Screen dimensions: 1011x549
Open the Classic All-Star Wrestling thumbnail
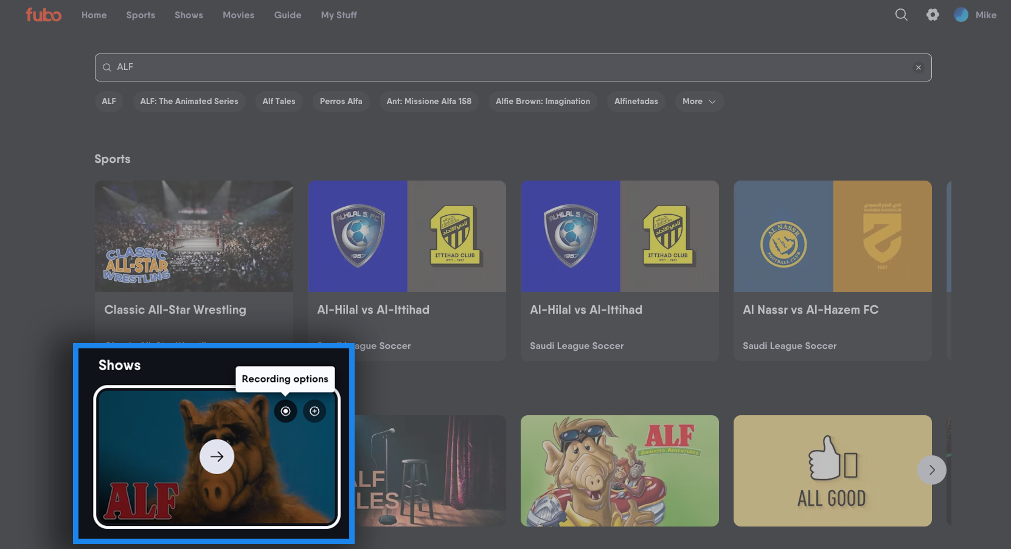(x=194, y=236)
